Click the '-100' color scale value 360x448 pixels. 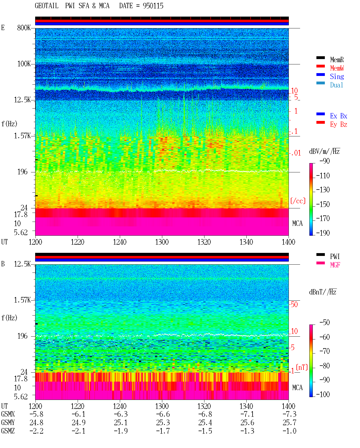323,394
